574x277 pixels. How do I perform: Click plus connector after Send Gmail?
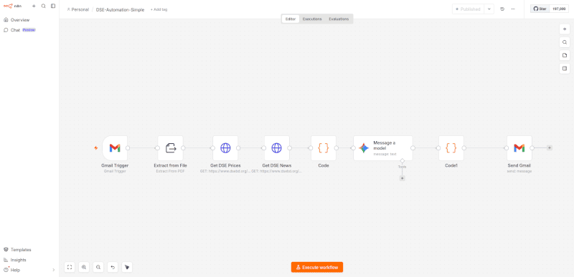pos(550,148)
